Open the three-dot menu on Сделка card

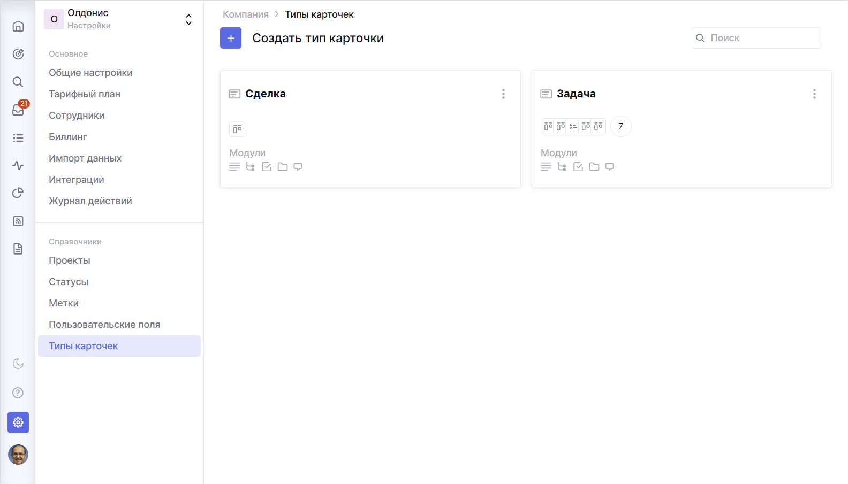pyautogui.click(x=503, y=94)
